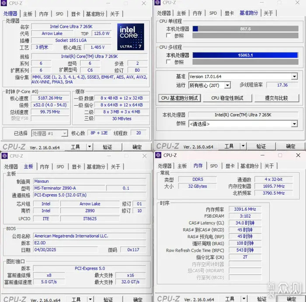Click 三级 cache 30 MBytes value
The height and width of the screenshot is (302, 306).
(122, 118)
